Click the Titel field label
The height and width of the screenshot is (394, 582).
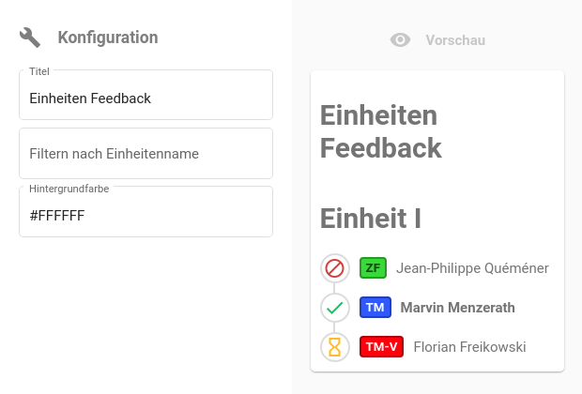[39, 71]
